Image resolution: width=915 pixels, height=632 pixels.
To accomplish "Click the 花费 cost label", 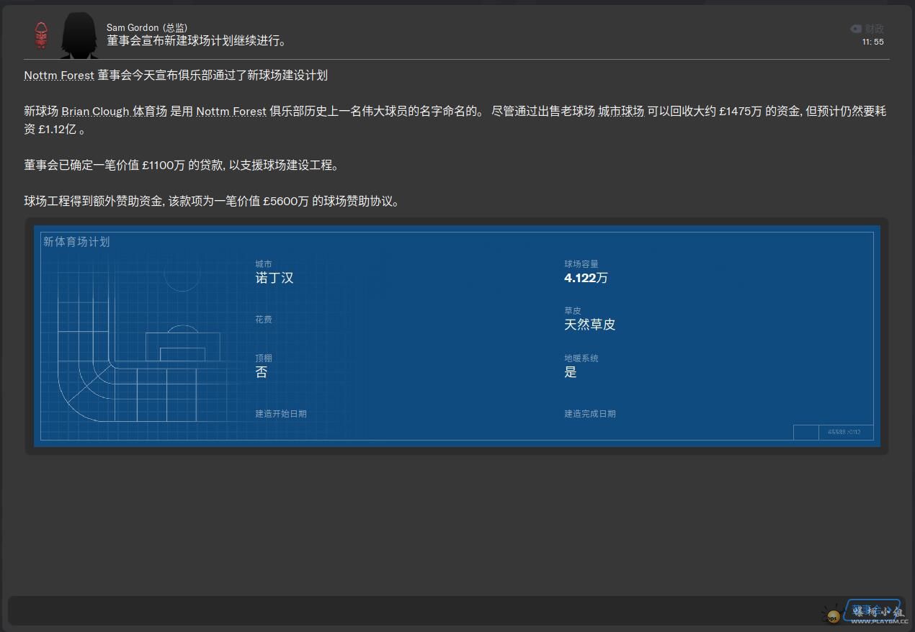I will [264, 319].
